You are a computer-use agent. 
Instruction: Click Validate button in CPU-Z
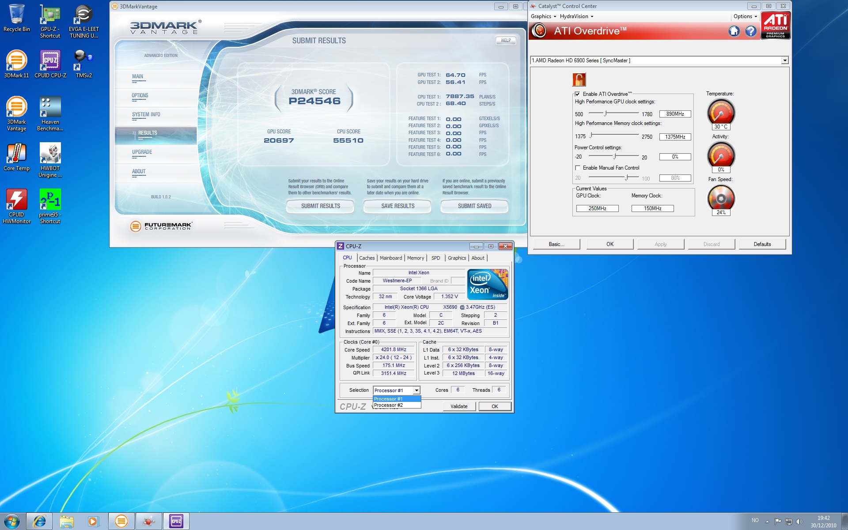point(459,406)
